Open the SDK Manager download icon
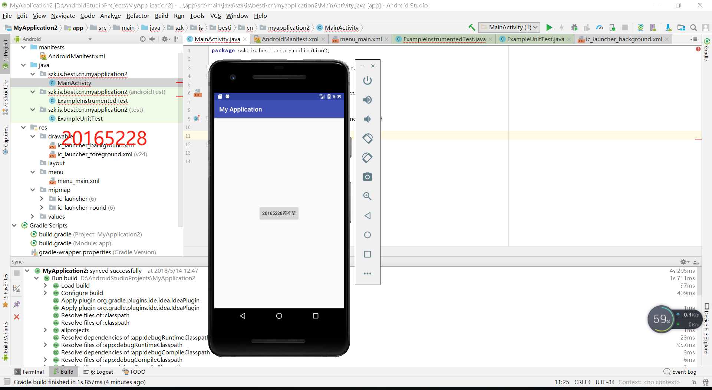Viewport: 712px width, 390px height. (668, 27)
